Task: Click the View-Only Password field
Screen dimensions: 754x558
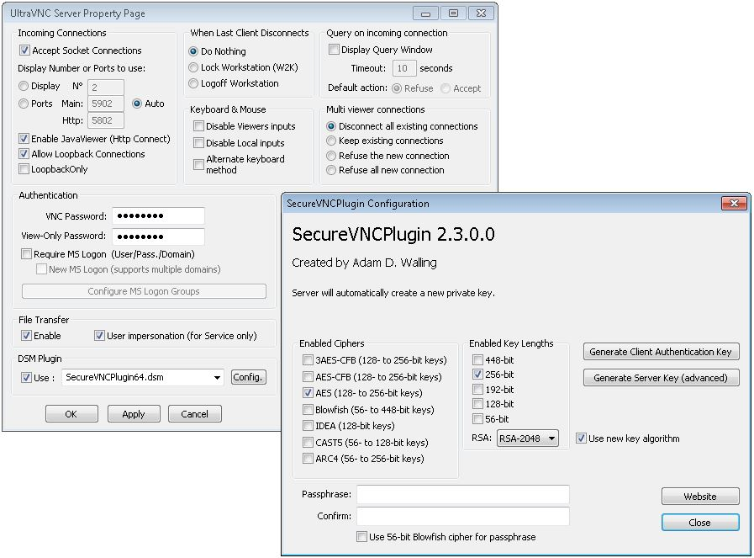Action: click(158, 236)
